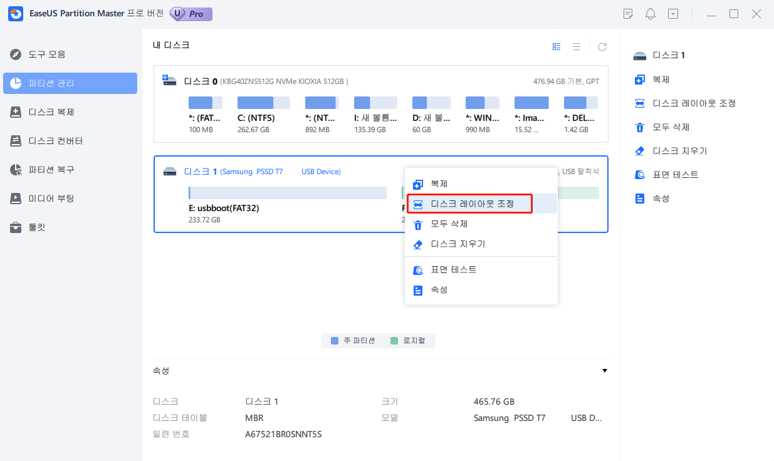Screen dimensions: 774x461
Task: Click the 주 파티션 legend swatch
Action: pyautogui.click(x=335, y=341)
